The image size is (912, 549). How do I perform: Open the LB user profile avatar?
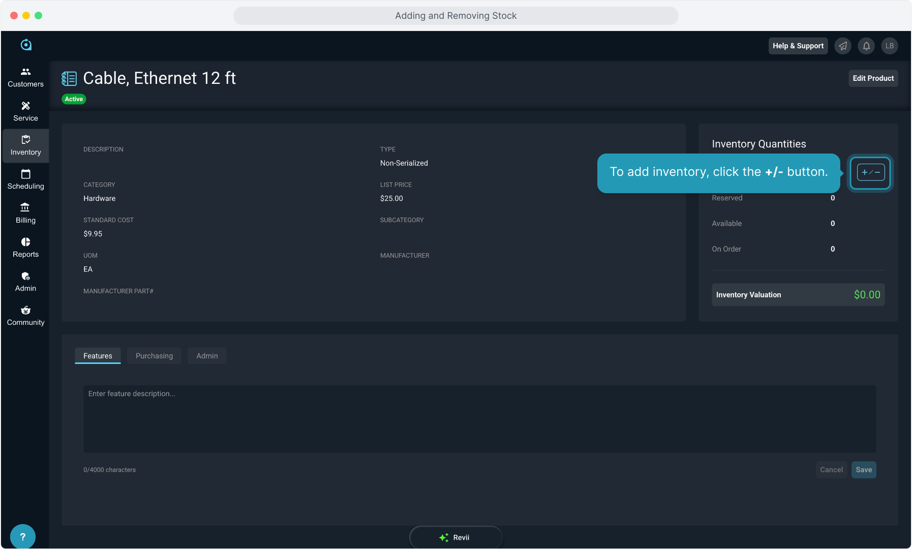(889, 46)
